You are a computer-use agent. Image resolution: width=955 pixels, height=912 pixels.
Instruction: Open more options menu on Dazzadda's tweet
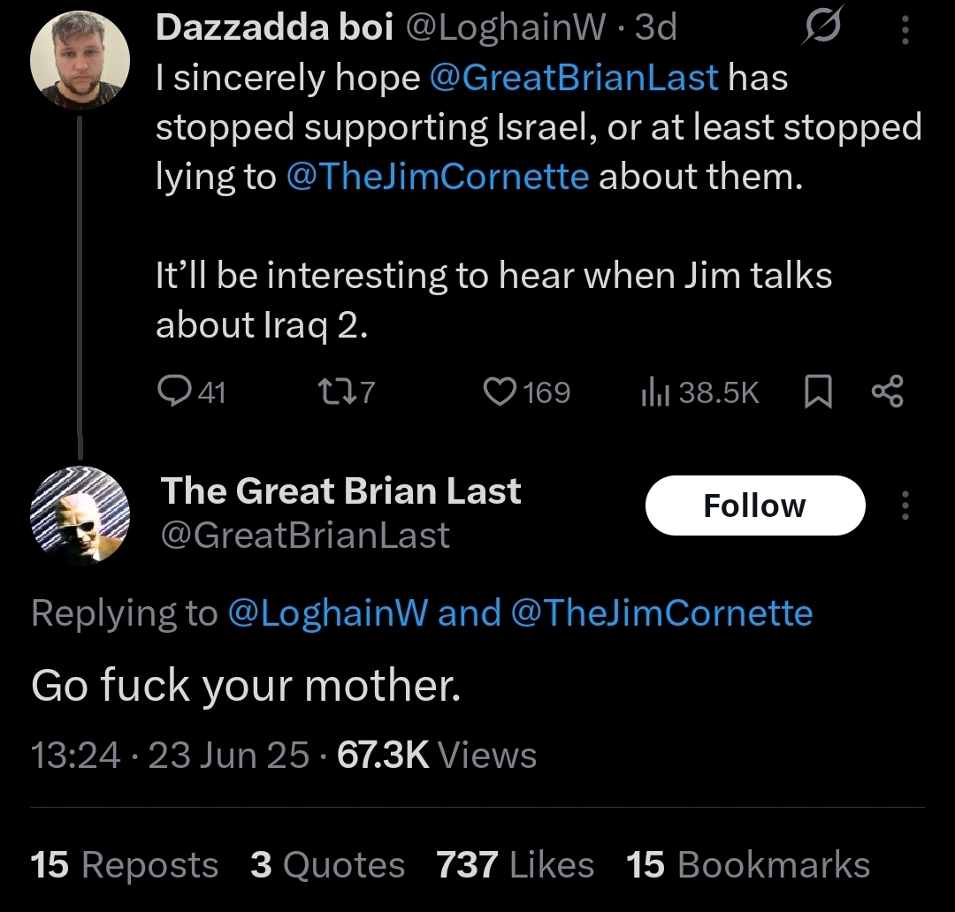[904, 30]
